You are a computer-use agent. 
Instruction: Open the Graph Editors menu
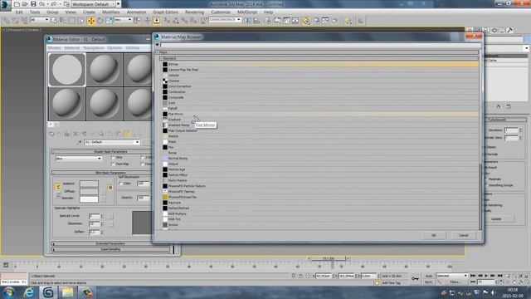point(165,12)
